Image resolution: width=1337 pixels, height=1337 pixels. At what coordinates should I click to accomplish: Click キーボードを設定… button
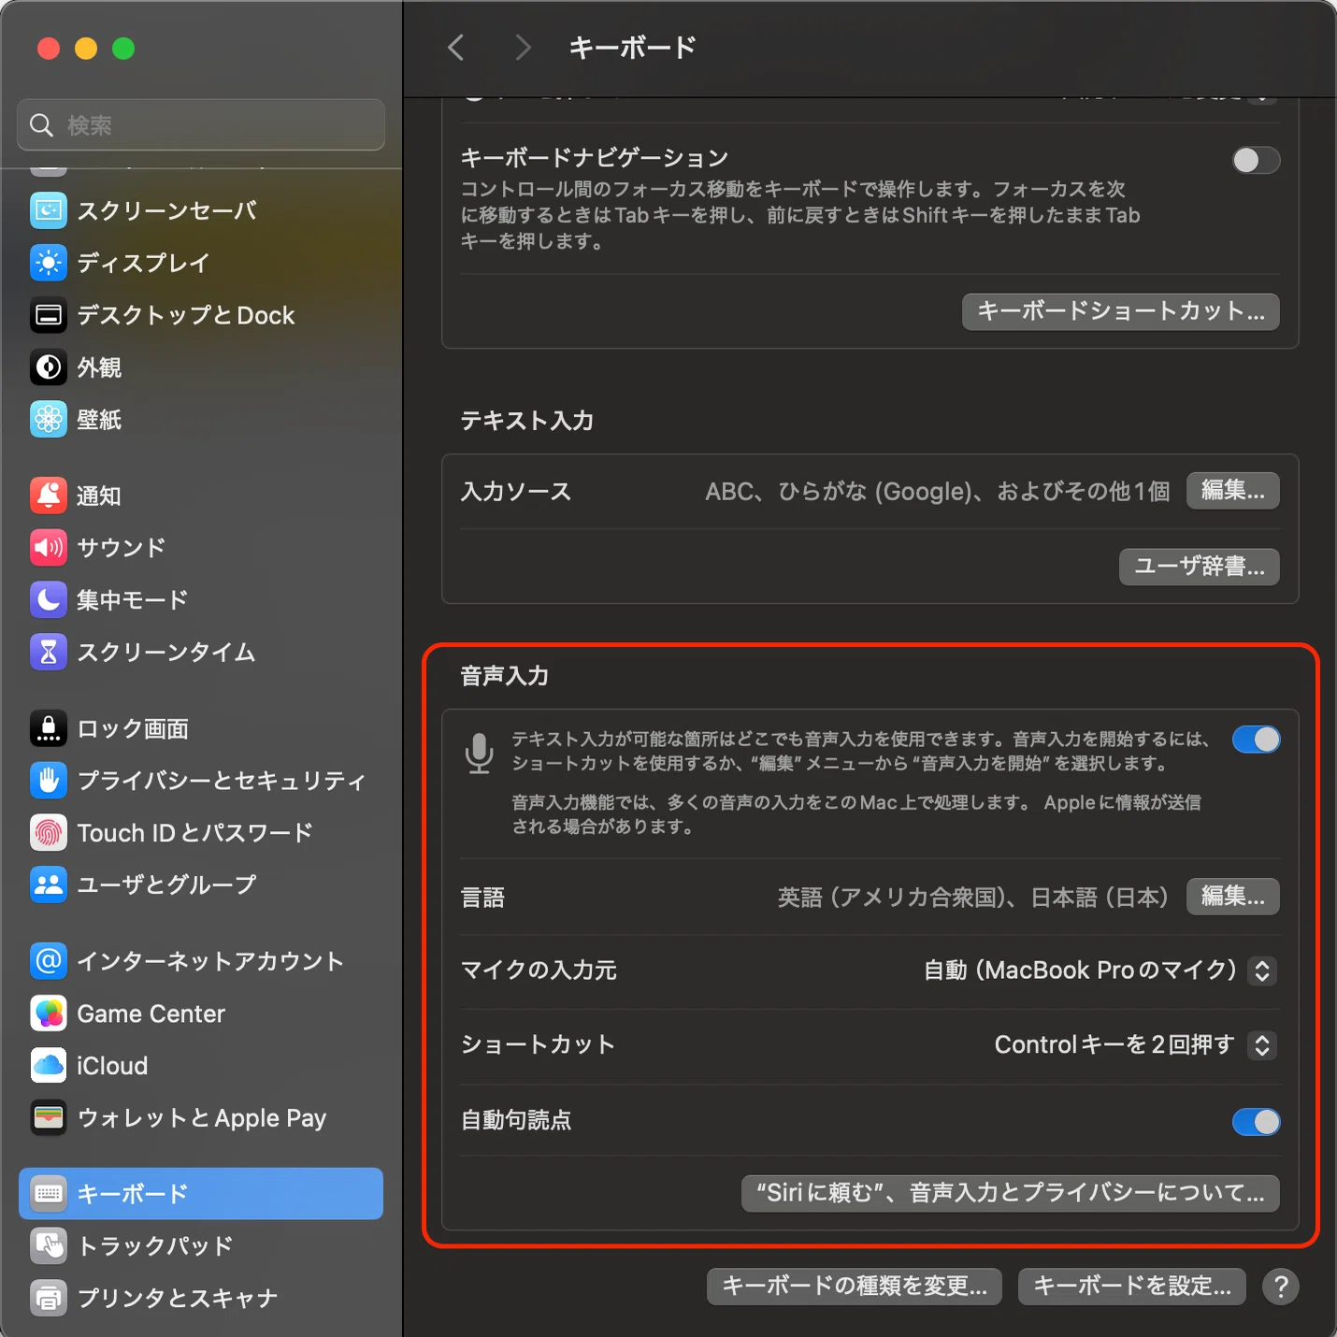(x=1132, y=1287)
